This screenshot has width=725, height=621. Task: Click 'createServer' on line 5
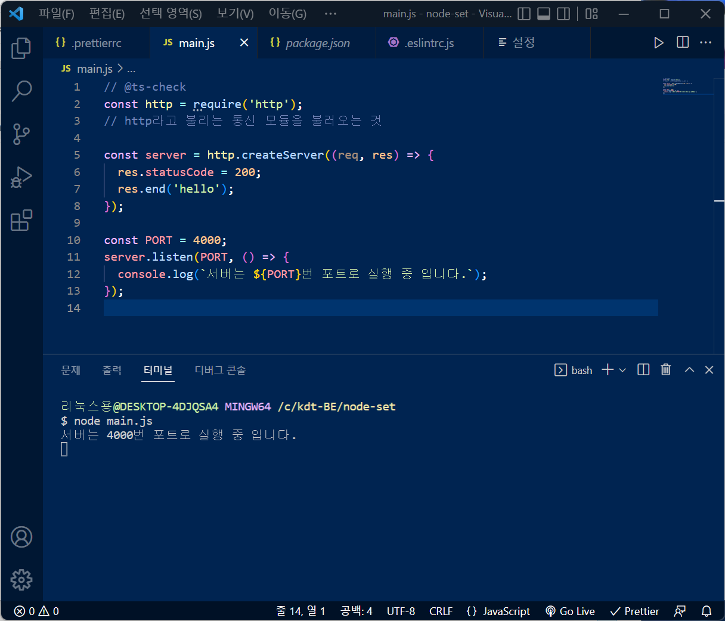[283, 155]
